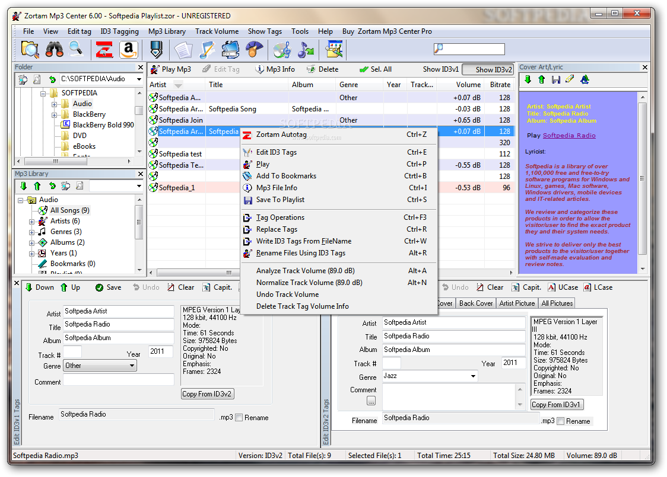
Task: Sort by the Bitrate column header
Action: pos(500,85)
